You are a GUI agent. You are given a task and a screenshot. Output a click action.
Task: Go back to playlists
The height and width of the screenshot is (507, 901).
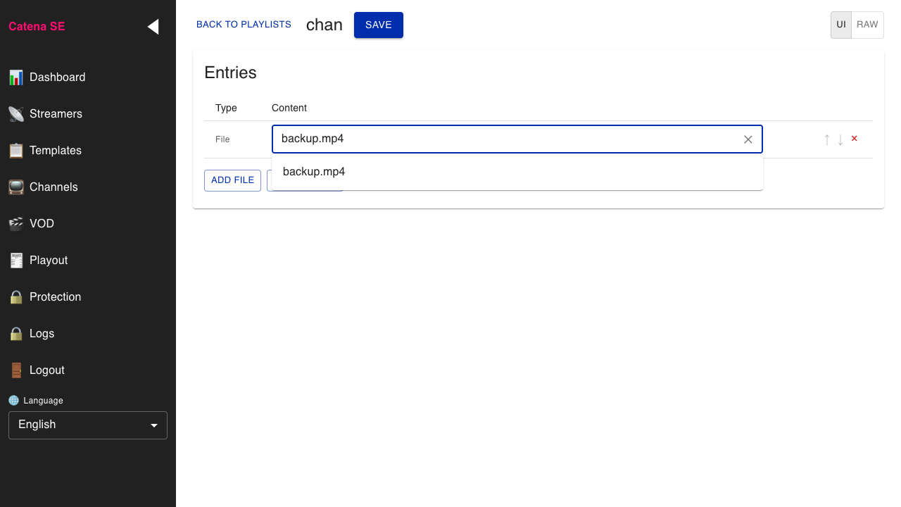244,25
